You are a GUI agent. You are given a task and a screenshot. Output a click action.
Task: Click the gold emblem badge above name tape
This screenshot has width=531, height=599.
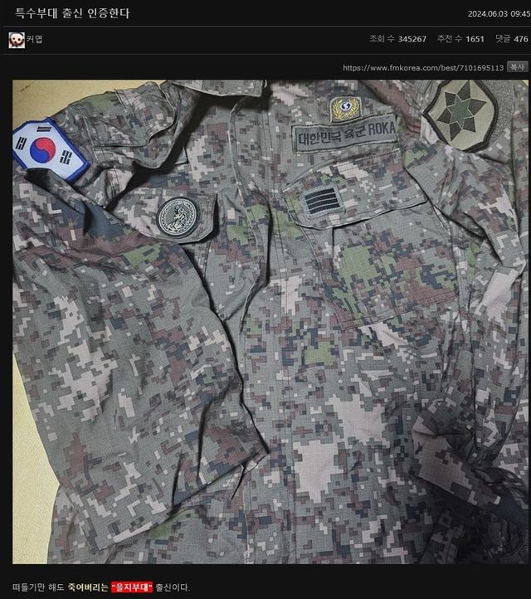click(x=344, y=108)
